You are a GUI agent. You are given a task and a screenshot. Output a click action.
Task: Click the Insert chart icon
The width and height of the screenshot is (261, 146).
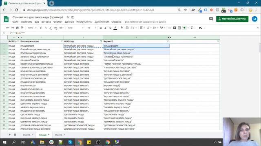click(x=179, y=28)
